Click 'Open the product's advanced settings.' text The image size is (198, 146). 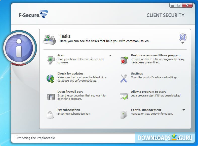click(x=154, y=77)
